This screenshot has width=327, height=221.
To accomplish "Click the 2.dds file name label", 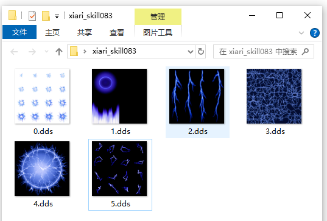I will tap(198, 132).
